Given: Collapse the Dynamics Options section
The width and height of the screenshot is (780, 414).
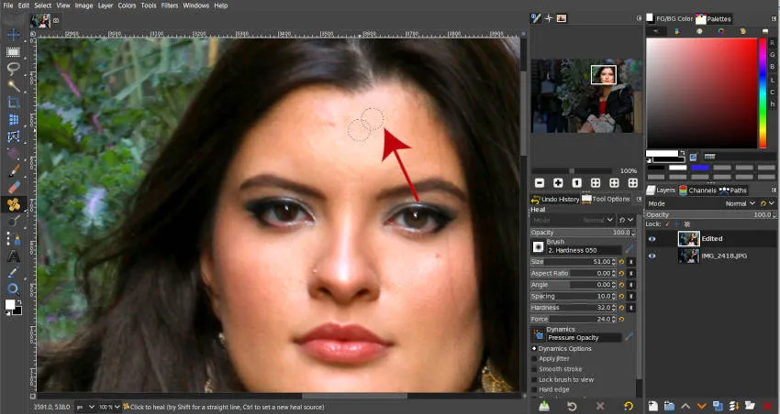Looking at the screenshot, I should [534, 348].
